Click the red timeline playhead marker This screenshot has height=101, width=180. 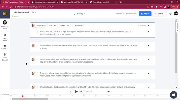[x=22, y=96]
